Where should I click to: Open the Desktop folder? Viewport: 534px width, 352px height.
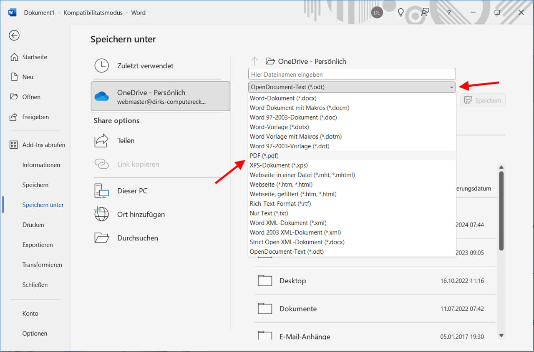(x=375, y=281)
